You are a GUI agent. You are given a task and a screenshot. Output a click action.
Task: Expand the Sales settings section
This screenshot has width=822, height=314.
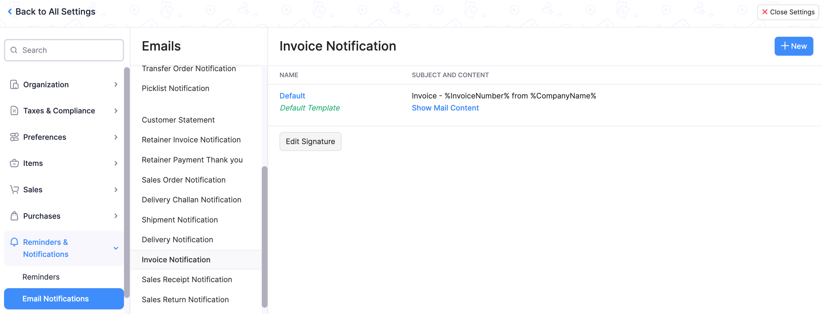click(63, 189)
